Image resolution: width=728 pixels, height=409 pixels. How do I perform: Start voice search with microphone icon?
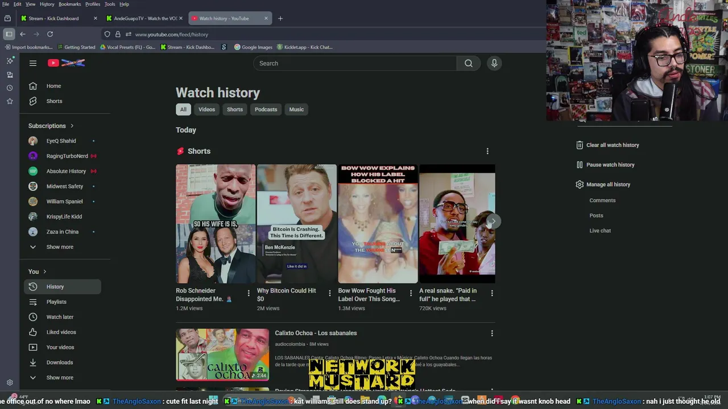[x=494, y=63]
